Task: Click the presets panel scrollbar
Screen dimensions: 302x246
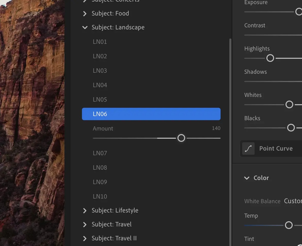Action: (x=230, y=142)
